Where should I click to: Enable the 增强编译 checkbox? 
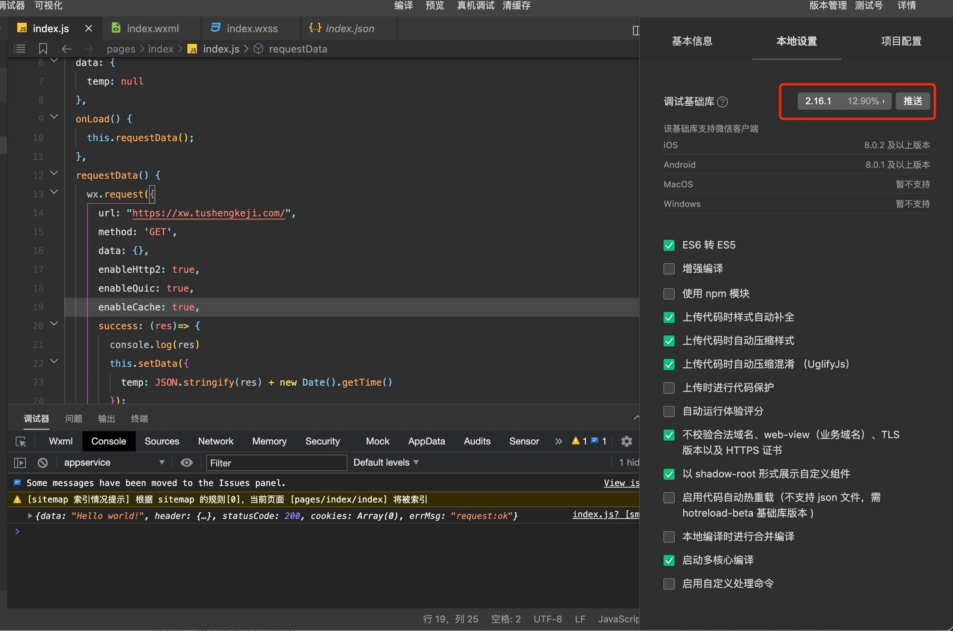pos(669,269)
